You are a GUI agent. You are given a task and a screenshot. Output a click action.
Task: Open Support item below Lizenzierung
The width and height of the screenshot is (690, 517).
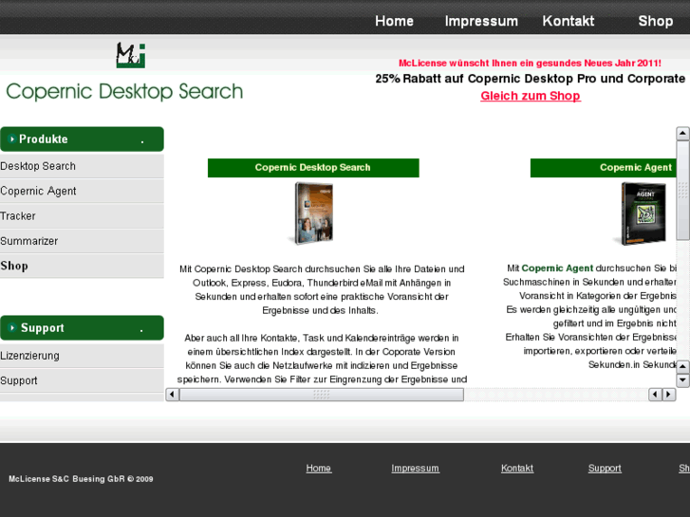[x=82, y=380]
